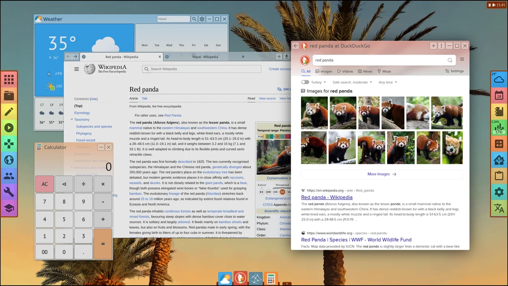Open the file manager from the sidebar
Viewport: 508px width, 286px height.
point(9,95)
